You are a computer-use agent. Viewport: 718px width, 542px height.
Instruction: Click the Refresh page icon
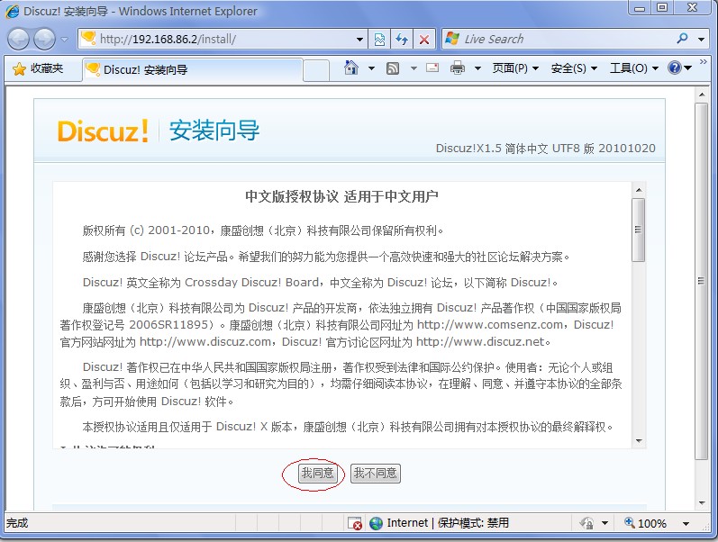(x=402, y=40)
